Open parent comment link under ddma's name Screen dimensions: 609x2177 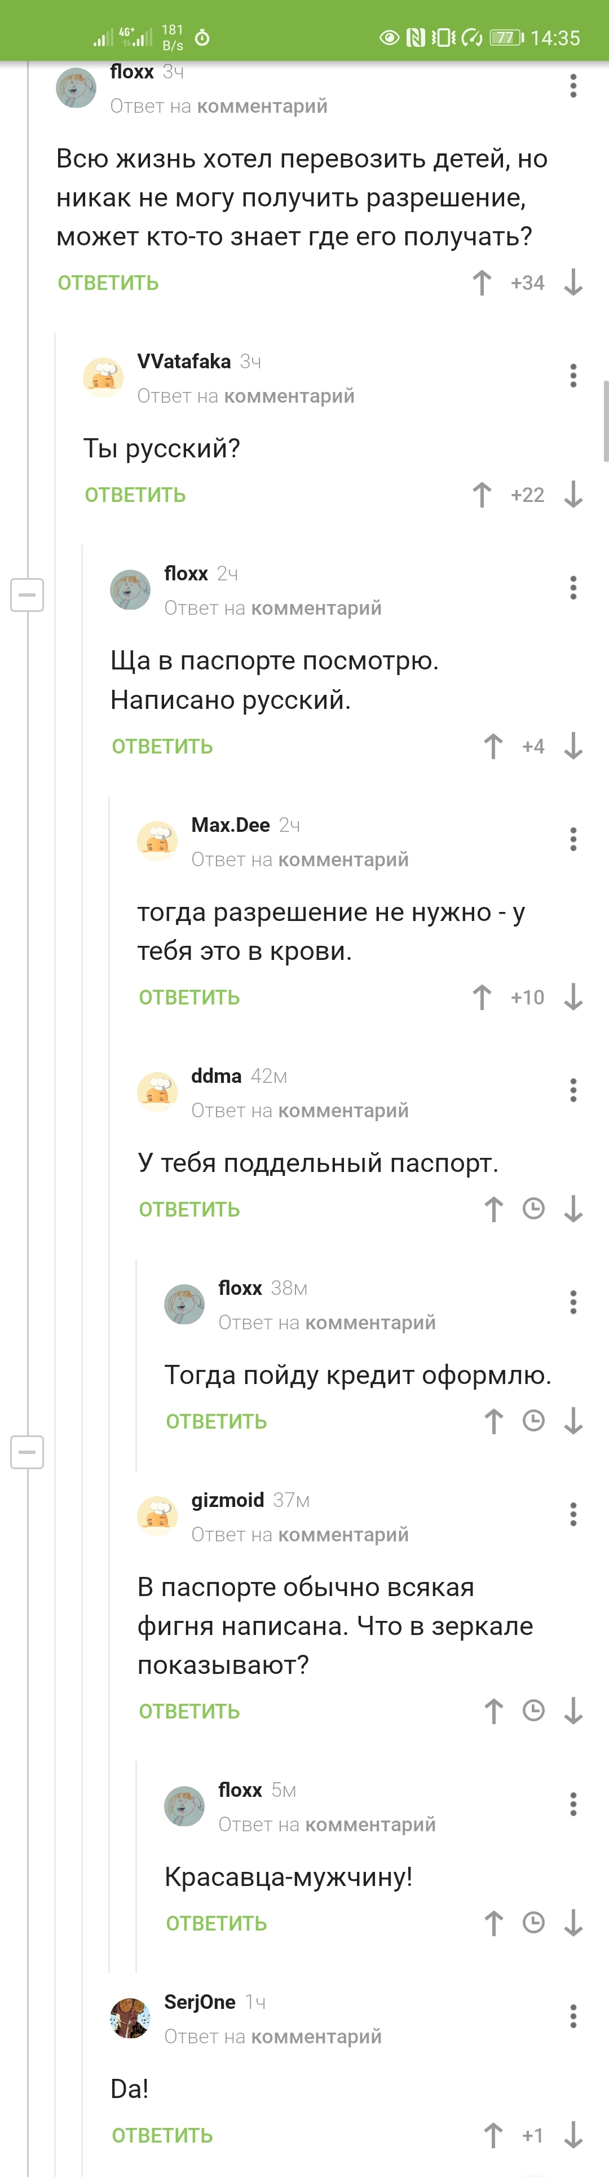tap(343, 1110)
